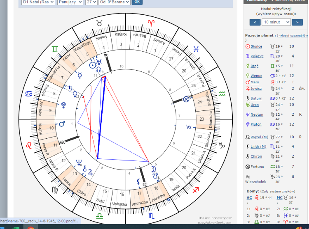Image resolution: width=309 pixels, height=229 pixels.
Task: Open the Słońce planet link
Action: pyautogui.click(x=256, y=47)
